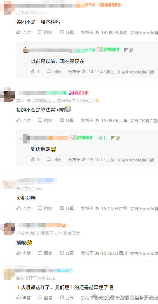Share the comment "投的不会是算法实习吧"
Viewport: 158px width, 304px height.
tap(67, 120)
